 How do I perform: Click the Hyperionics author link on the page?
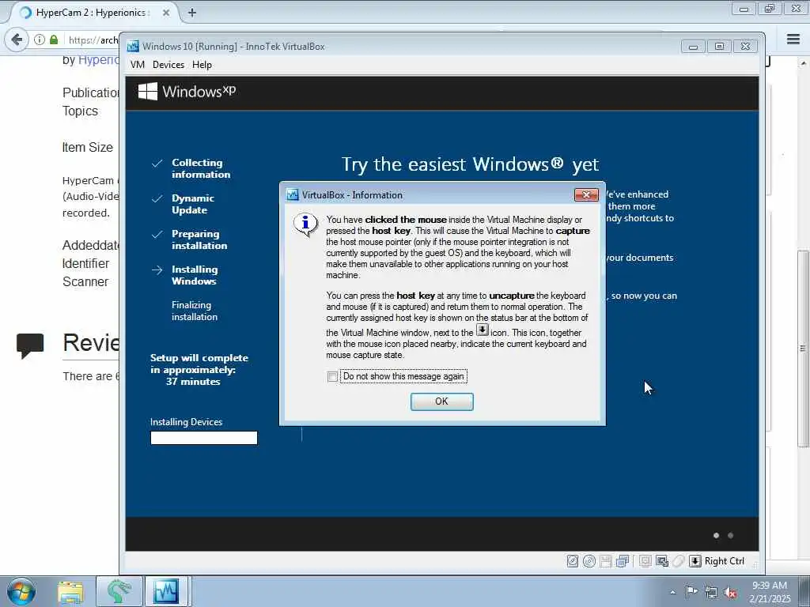click(98, 60)
